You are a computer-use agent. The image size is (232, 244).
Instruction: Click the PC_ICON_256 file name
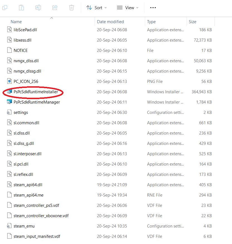coord(26,82)
